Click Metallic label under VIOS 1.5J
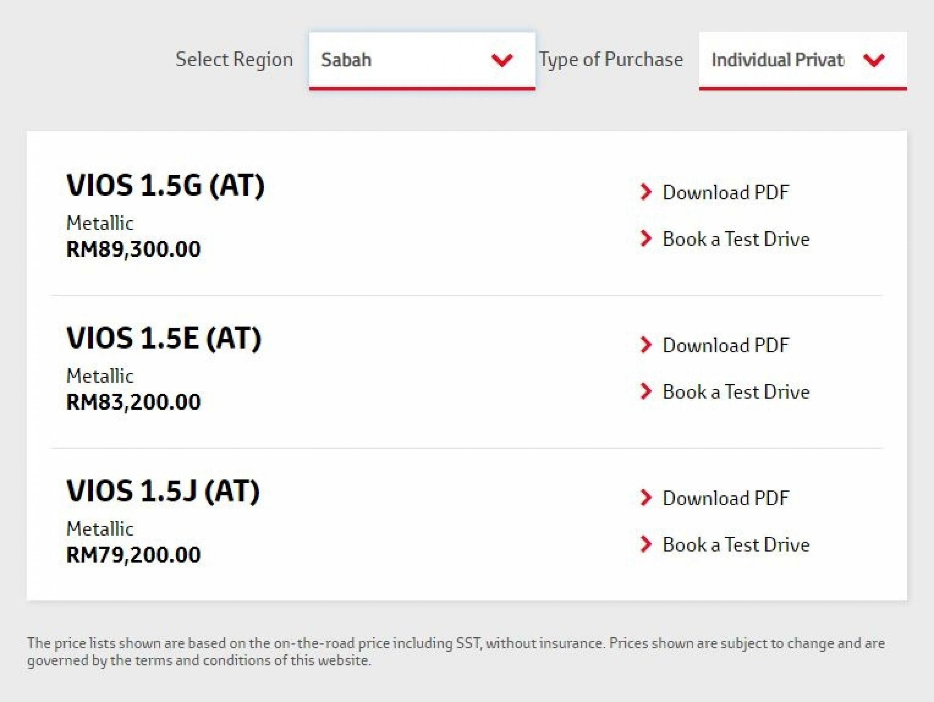This screenshot has height=702, width=934. pyautogui.click(x=100, y=529)
